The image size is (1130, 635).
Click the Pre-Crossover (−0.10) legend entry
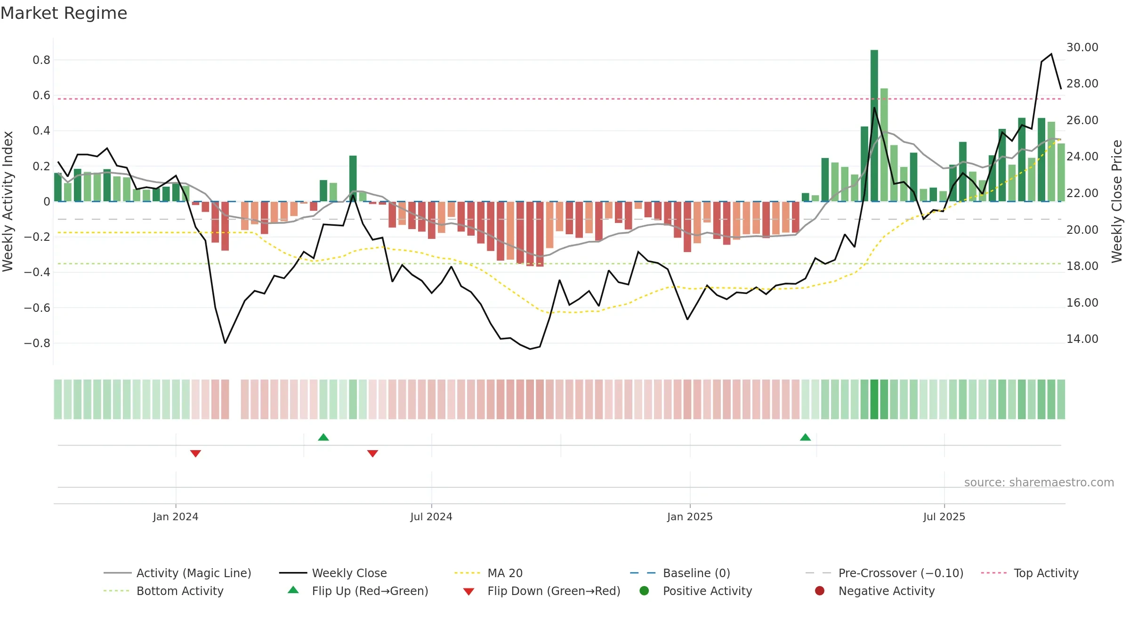tap(884, 573)
